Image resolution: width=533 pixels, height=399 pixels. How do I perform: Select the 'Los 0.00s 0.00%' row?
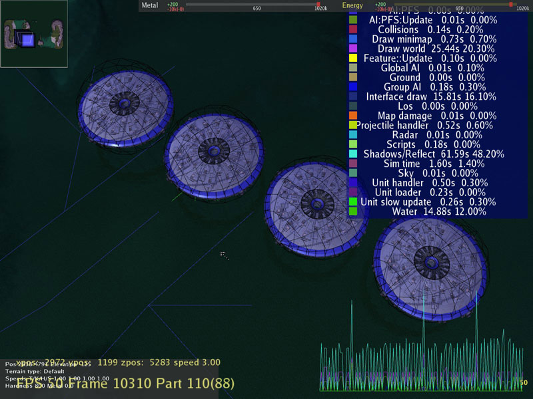click(438, 106)
